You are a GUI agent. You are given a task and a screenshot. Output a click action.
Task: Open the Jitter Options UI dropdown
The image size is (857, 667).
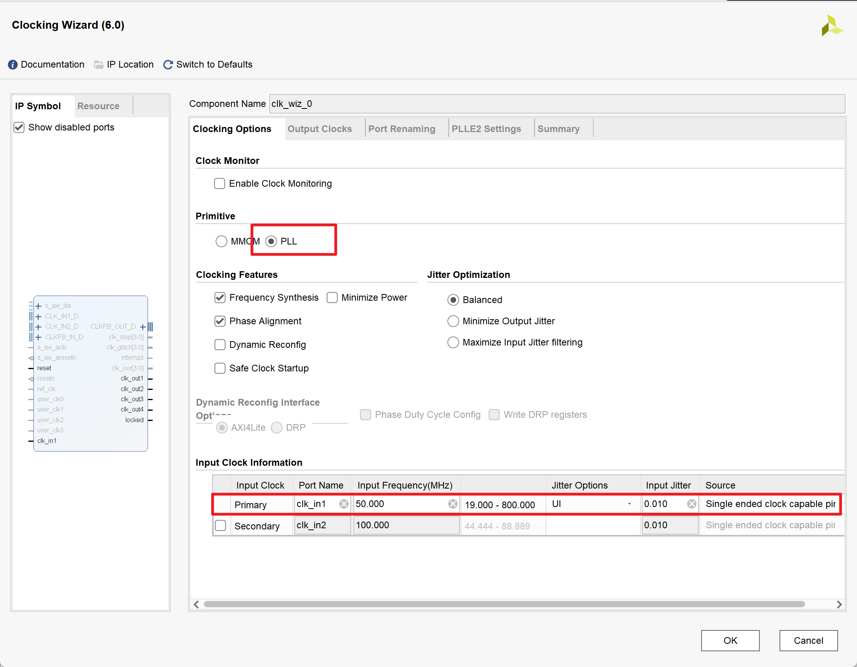(x=593, y=504)
